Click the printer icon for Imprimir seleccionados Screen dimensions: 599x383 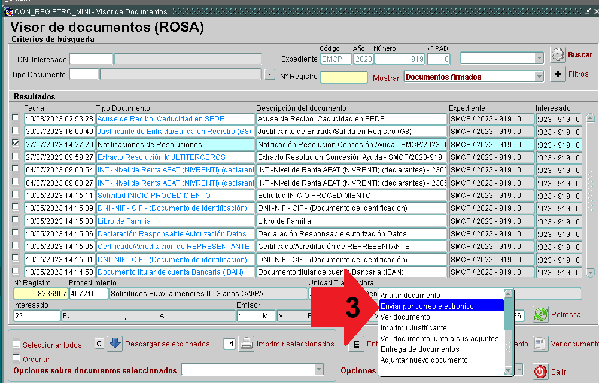(247, 344)
